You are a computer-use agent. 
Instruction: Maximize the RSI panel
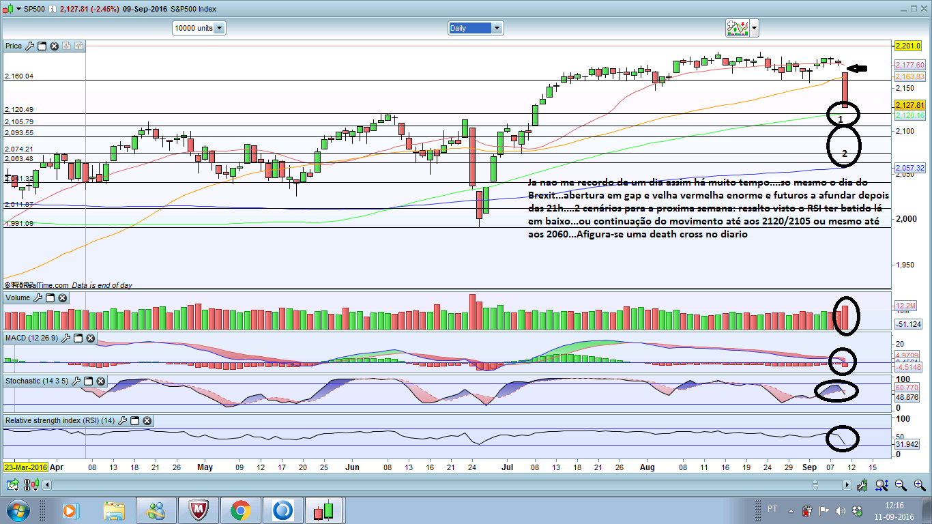(x=134, y=420)
